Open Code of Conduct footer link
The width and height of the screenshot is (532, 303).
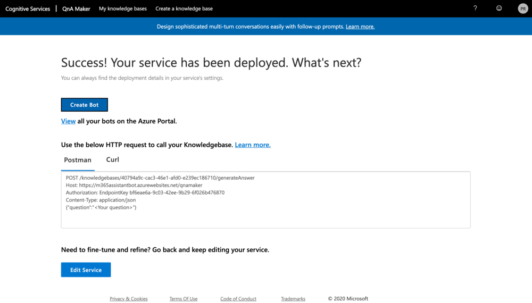click(x=238, y=299)
